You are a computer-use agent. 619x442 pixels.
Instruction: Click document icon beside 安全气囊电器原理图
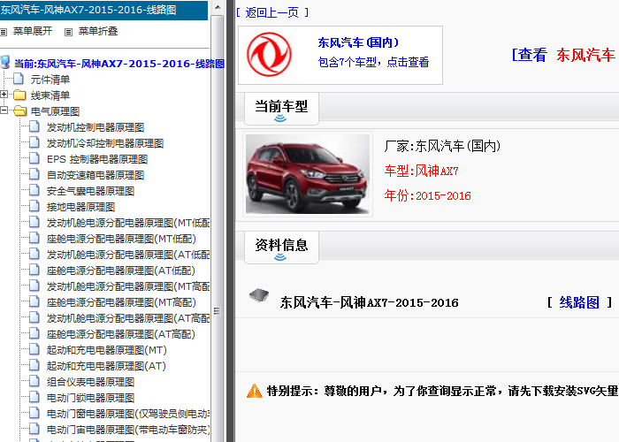[34, 190]
